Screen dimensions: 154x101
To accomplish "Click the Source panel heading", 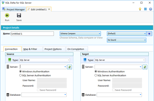I will [x=39, y=54].
